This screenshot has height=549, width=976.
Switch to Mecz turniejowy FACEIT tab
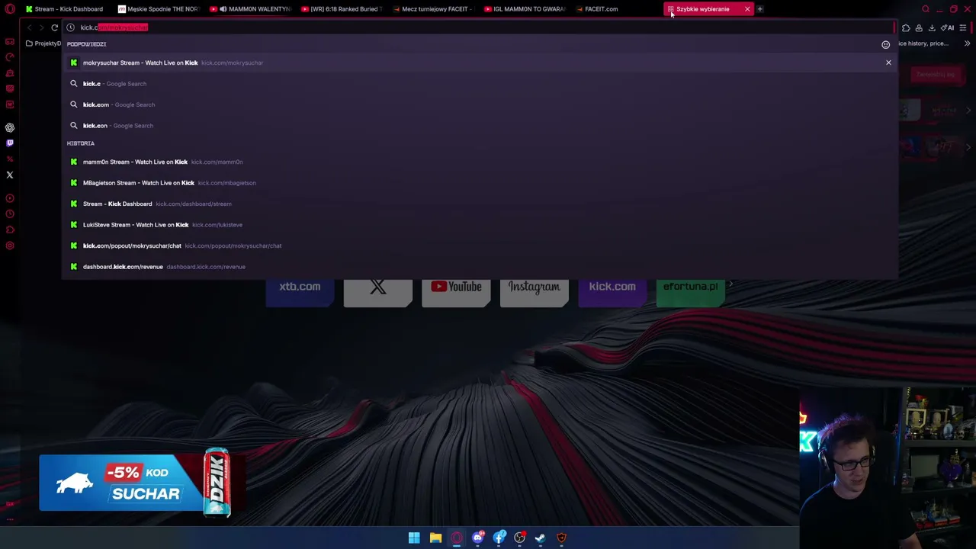pos(432,9)
